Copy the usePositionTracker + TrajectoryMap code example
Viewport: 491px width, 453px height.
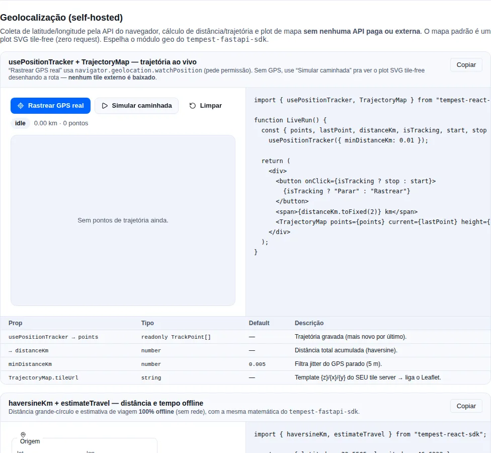(x=466, y=65)
